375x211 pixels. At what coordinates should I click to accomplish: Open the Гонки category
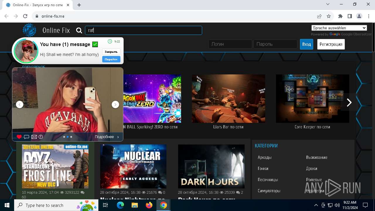(263, 169)
